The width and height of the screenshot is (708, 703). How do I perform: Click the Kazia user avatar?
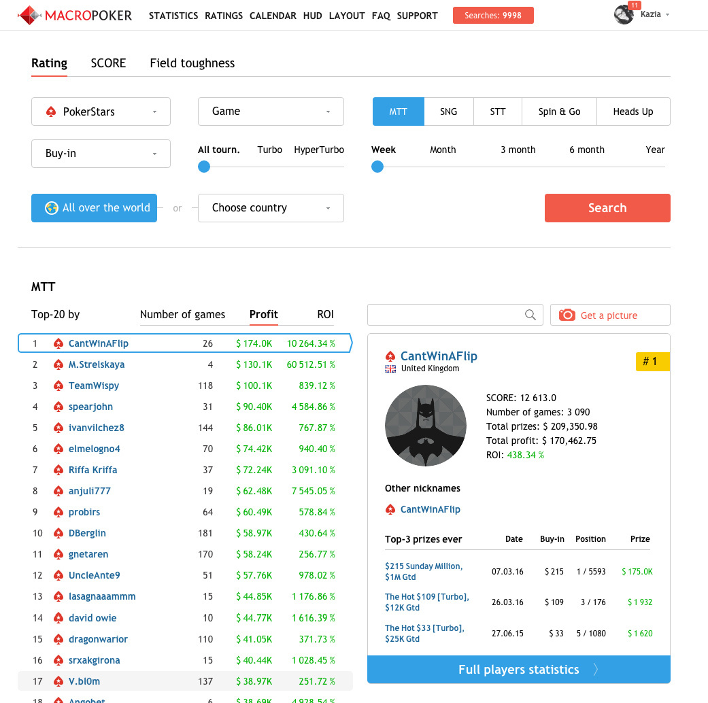[x=623, y=15]
